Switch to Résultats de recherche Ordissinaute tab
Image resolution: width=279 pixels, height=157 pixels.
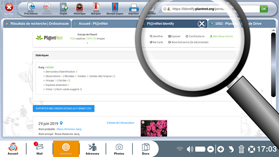(37, 24)
